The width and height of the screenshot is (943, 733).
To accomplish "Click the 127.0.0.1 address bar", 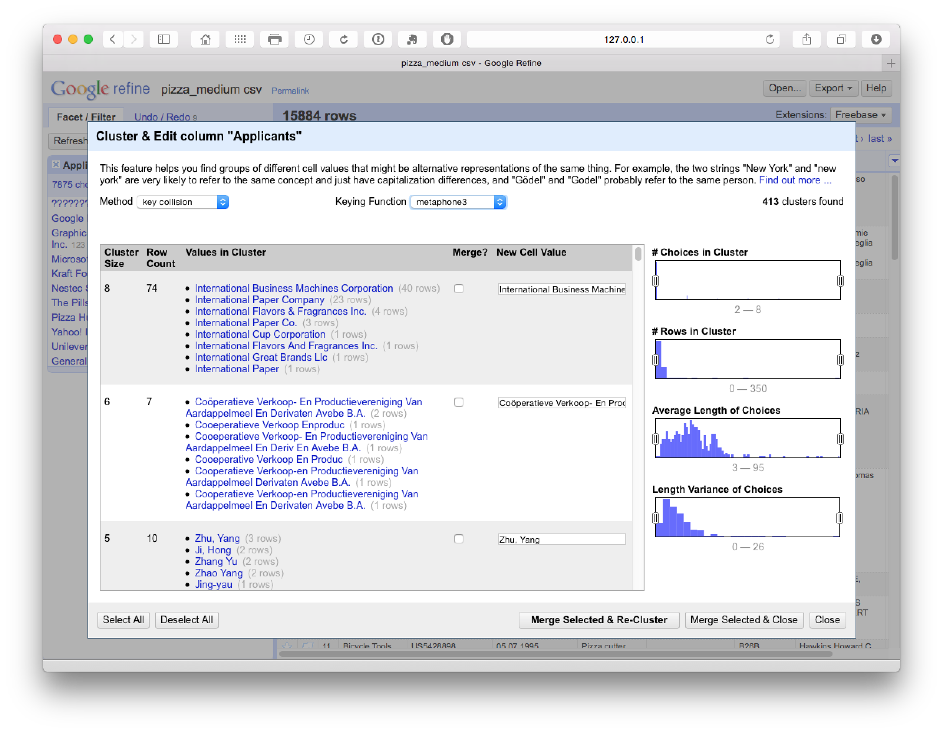I will click(x=623, y=39).
